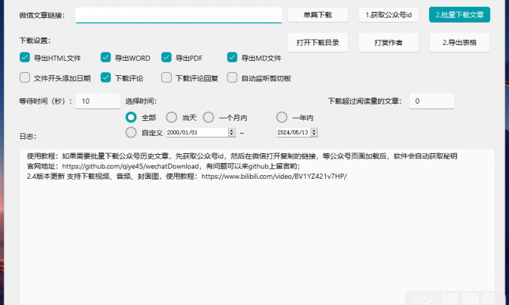Select the 一年内 radio button
Screen dimensions: 509x305
[x=282, y=117]
